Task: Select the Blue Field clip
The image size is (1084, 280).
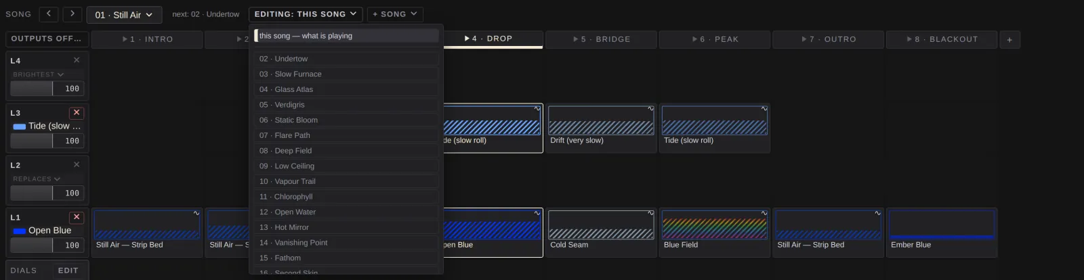Action: click(x=715, y=233)
